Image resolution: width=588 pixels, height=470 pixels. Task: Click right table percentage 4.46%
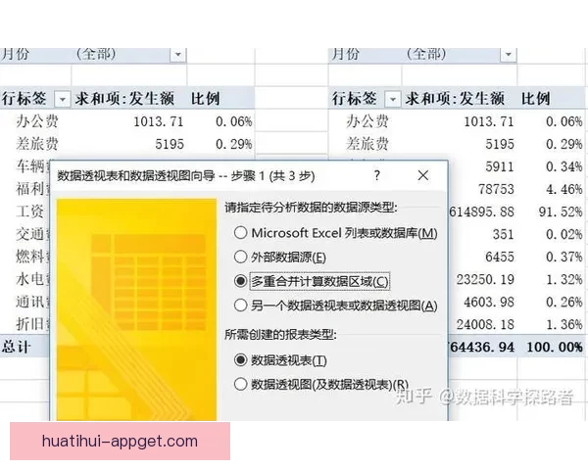click(564, 189)
